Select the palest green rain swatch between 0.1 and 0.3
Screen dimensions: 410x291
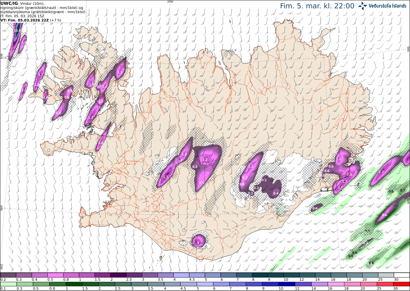click(x=8, y=284)
